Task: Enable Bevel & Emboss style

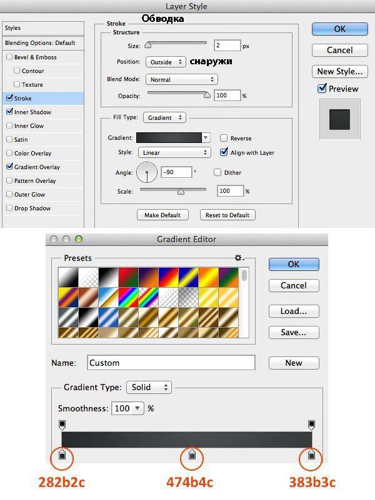Action: pyautogui.click(x=9, y=57)
